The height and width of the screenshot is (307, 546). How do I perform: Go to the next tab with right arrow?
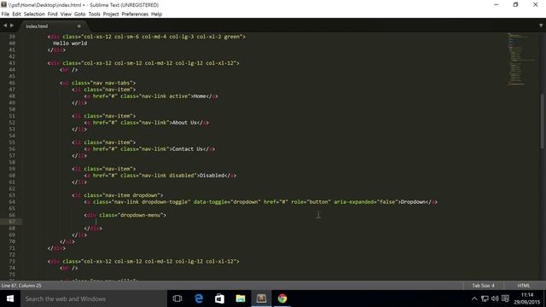pyautogui.click(x=12, y=26)
